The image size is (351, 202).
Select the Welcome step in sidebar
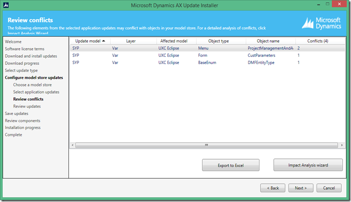tap(13, 42)
